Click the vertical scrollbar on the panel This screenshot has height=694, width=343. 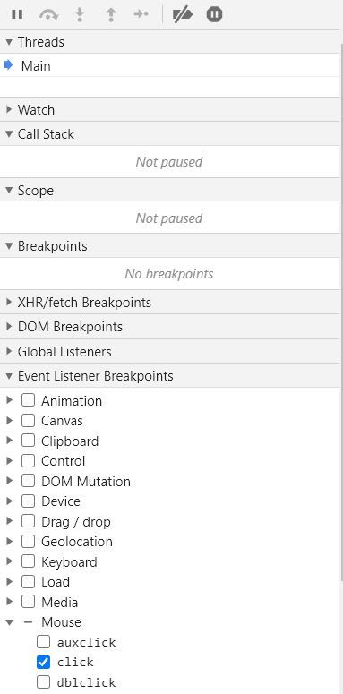click(341, 310)
